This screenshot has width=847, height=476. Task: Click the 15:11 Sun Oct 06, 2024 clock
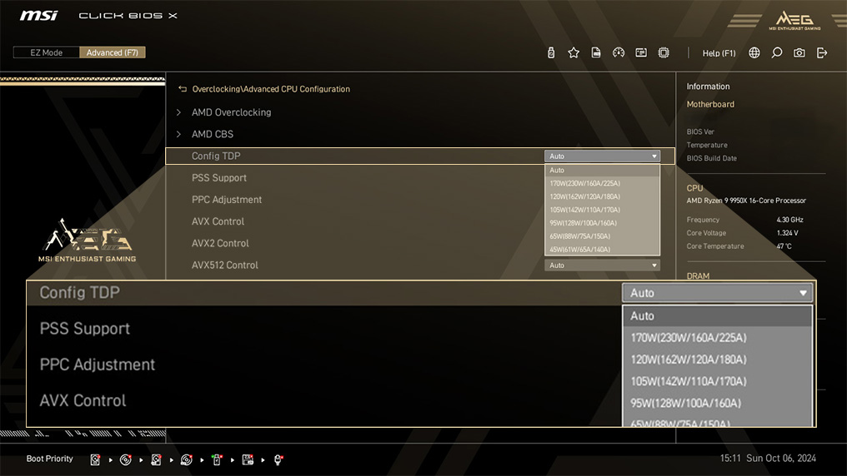click(x=768, y=459)
